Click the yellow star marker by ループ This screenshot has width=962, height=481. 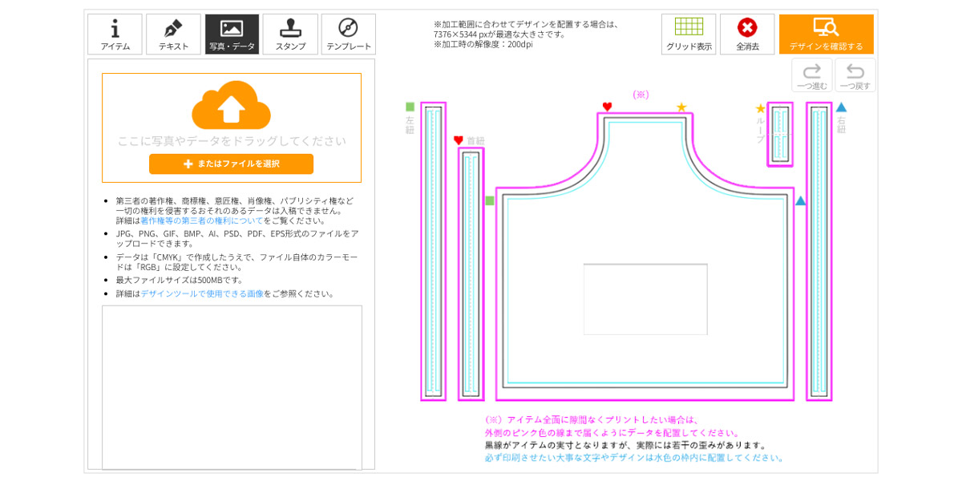761,108
